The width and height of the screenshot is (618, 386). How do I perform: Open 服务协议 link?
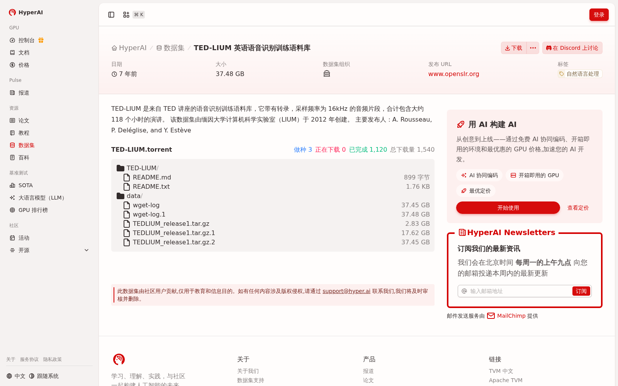coord(29,359)
